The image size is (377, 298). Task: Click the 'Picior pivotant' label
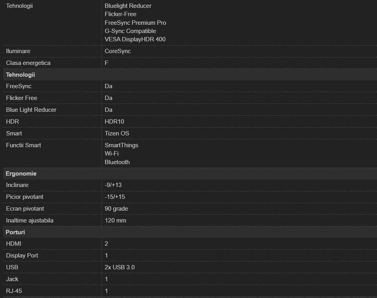click(25, 197)
